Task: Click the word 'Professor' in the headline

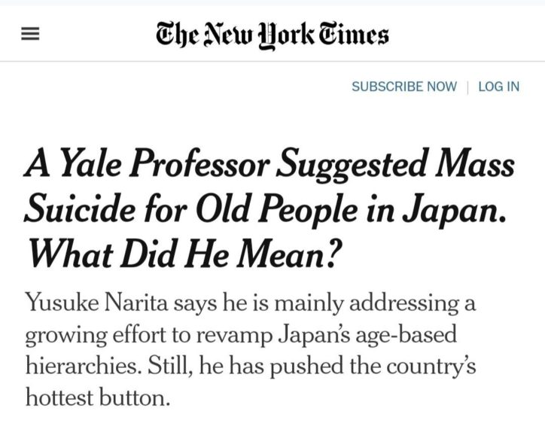Action: [200, 163]
